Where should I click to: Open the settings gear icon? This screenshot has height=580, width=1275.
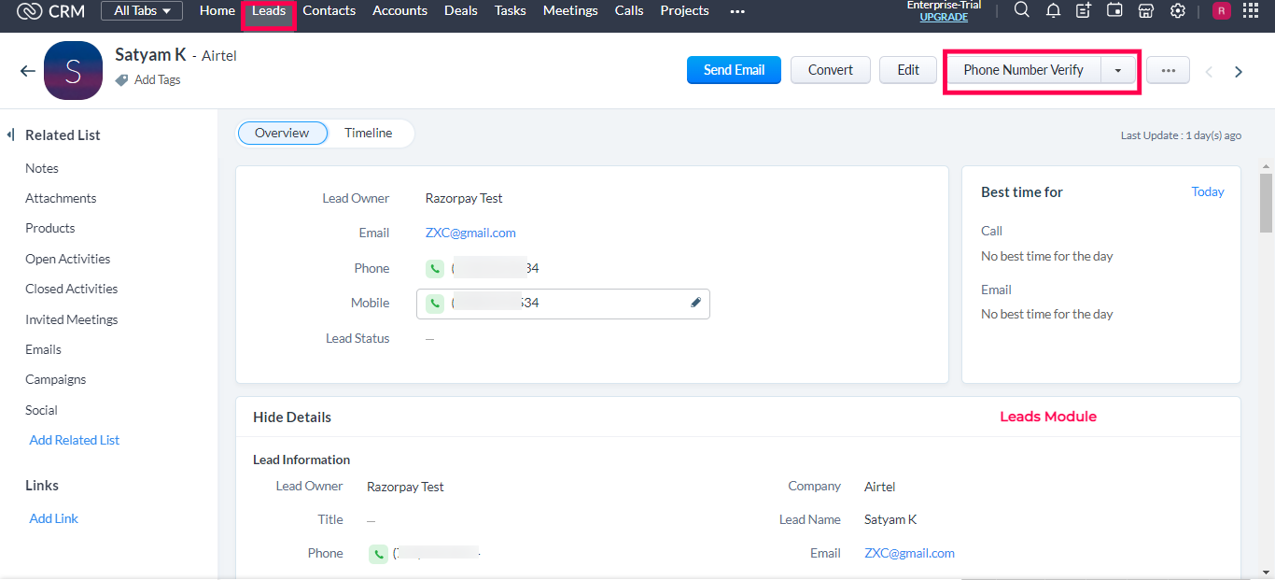[x=1178, y=10]
